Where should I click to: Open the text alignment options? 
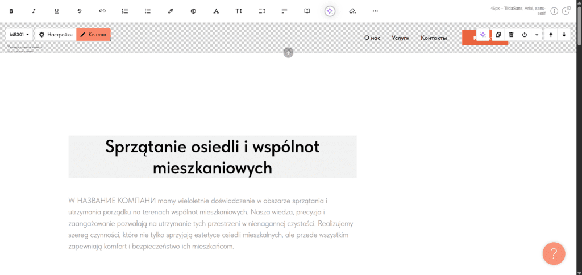coord(285,11)
